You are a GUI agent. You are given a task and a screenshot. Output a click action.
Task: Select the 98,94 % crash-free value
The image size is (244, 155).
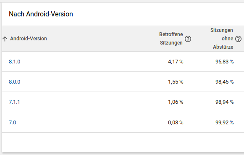click(225, 102)
